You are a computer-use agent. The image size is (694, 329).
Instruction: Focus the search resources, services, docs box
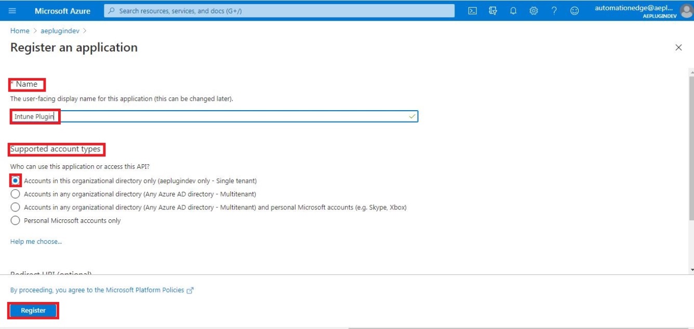click(279, 11)
